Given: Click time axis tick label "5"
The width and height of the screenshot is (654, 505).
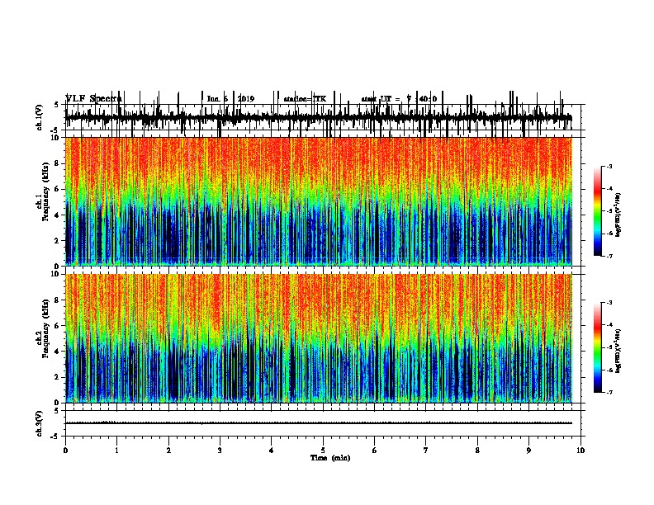Looking at the screenshot, I should pyautogui.click(x=323, y=451).
